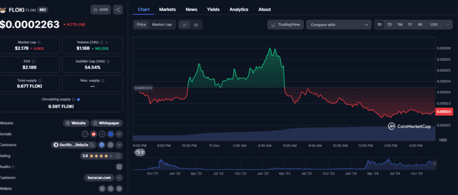Switch to the line chart icon
Image resolution: width=458 pixels, height=195 pixels.
(x=185, y=25)
